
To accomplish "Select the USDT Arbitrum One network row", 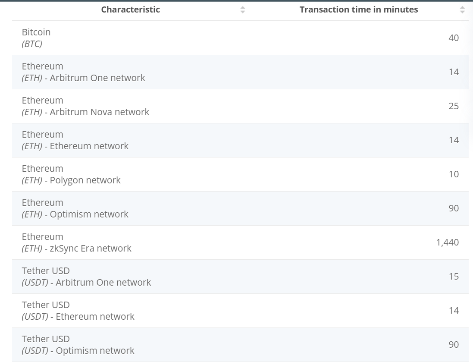I will click(86, 277).
